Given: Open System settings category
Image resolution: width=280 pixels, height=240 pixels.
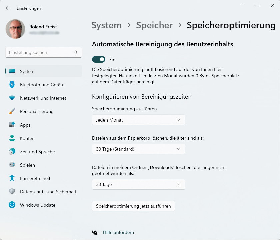Looking at the screenshot, I should click(44, 71).
